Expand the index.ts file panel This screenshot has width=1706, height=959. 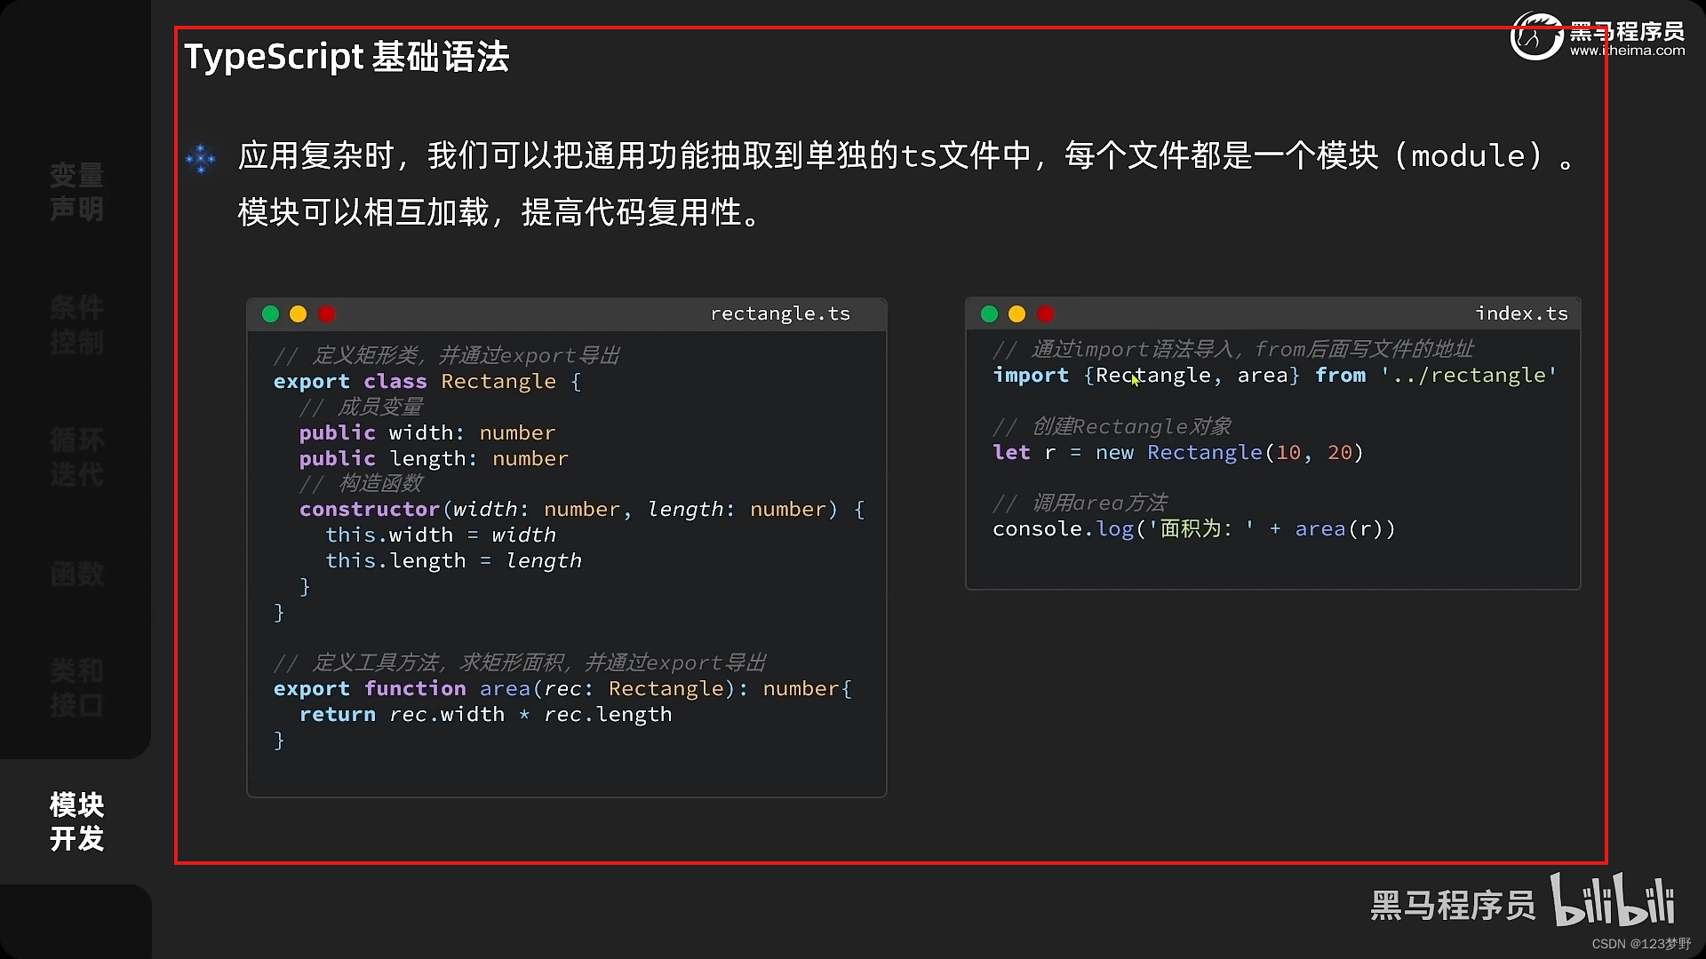click(988, 313)
